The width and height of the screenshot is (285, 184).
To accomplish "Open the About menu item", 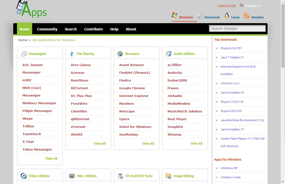I will tap(131, 29).
